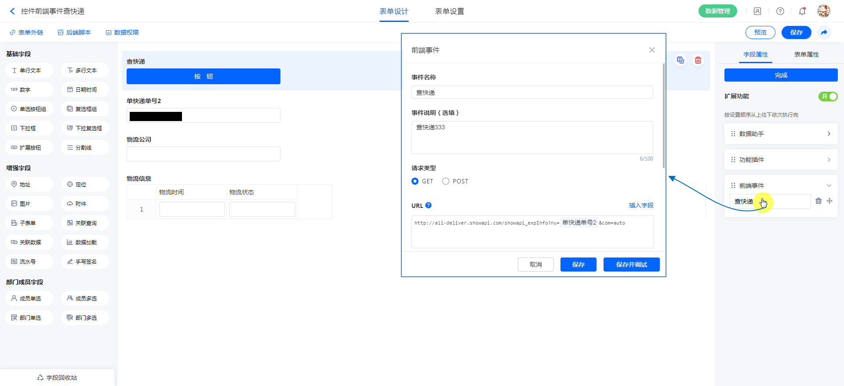Collapse the 前端事件 section
This screenshot has height=386, width=844.
(829, 186)
